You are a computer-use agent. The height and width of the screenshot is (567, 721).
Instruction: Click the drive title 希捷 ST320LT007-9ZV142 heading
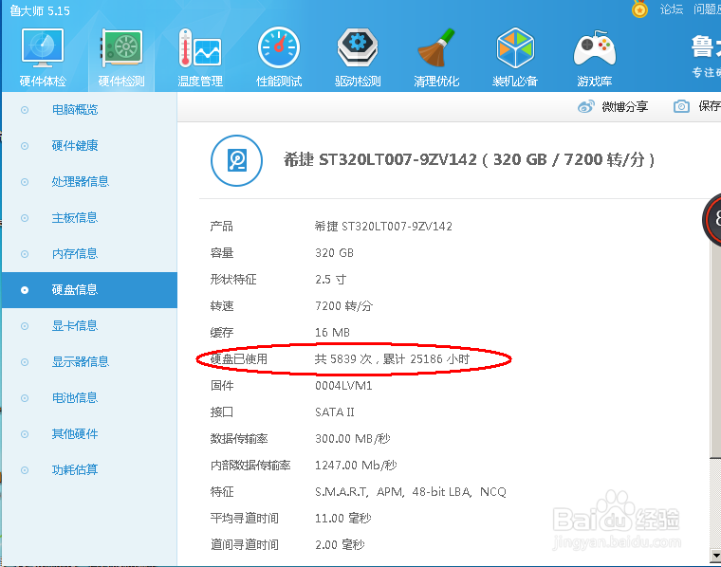(x=469, y=160)
